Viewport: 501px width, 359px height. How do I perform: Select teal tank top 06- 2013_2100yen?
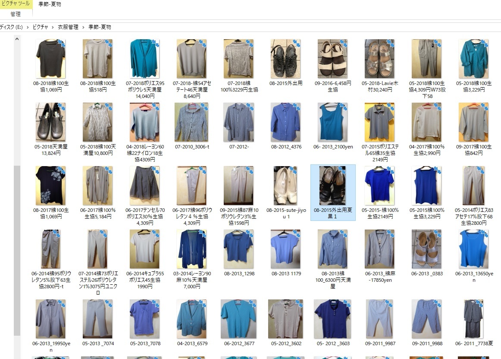point(332,122)
